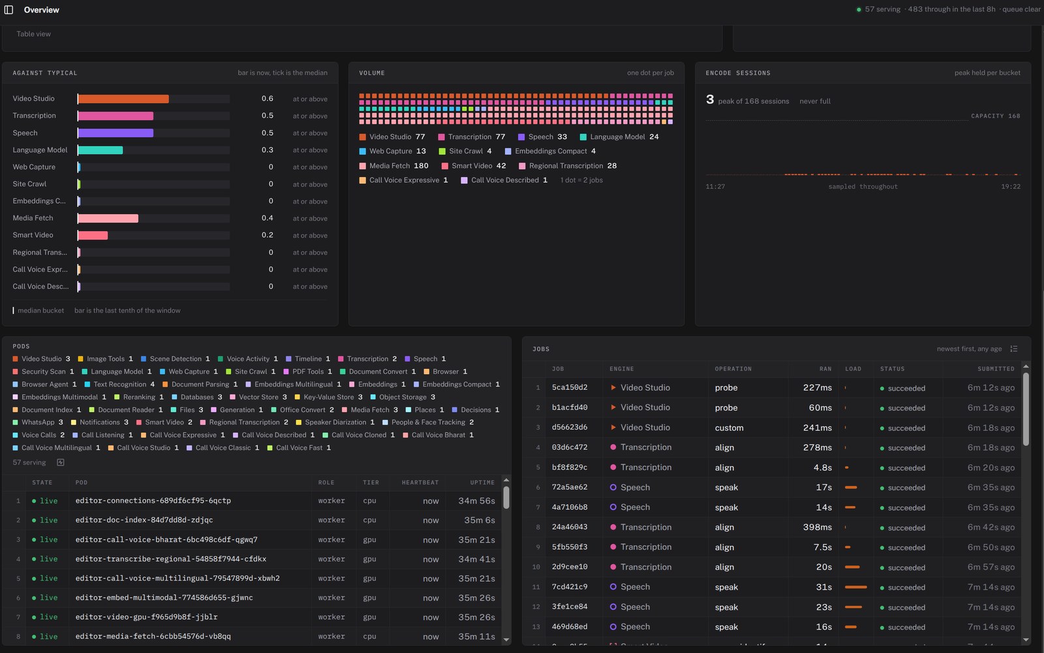
Task: Toggle the sidebar panel icon beside Overview
Action: coord(9,10)
